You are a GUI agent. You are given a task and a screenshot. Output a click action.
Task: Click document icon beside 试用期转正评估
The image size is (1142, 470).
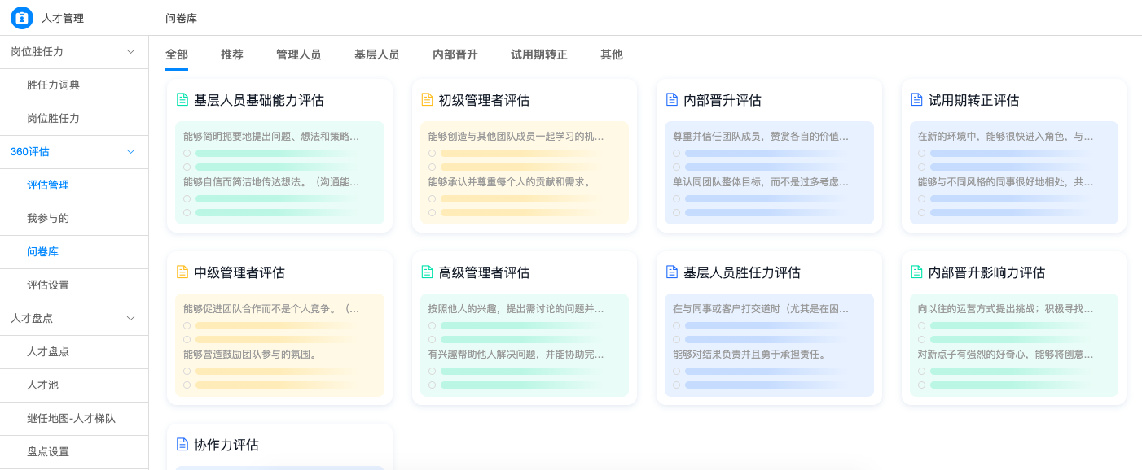click(x=916, y=100)
